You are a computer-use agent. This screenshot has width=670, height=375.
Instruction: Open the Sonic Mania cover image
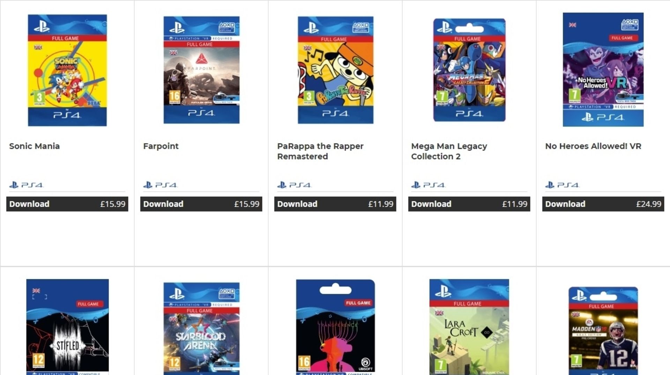[x=67, y=70]
